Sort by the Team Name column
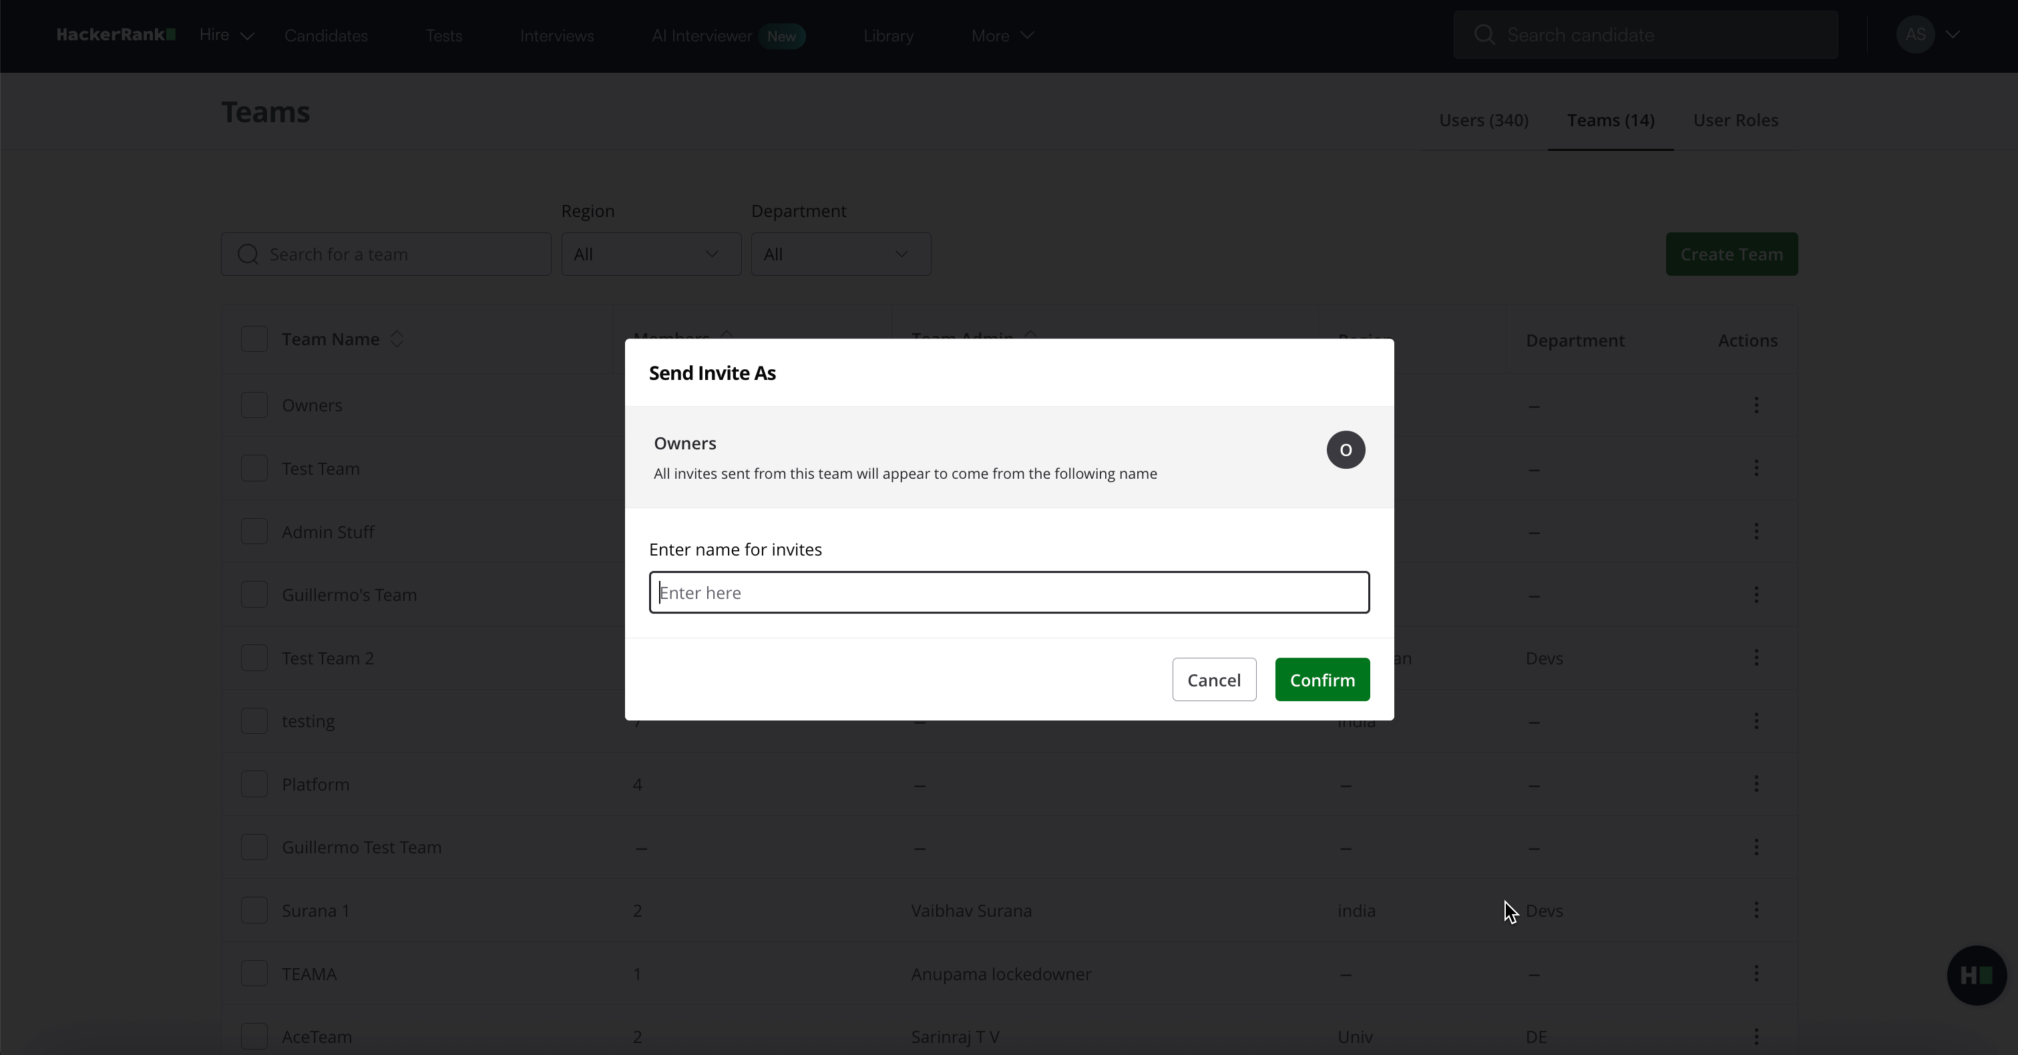Screen dimensions: 2018x1055 397,339
